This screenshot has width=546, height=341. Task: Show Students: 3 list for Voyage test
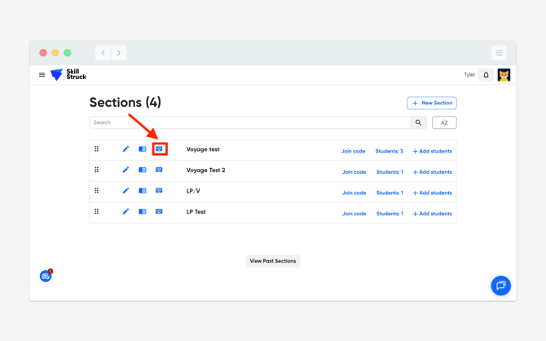point(389,151)
